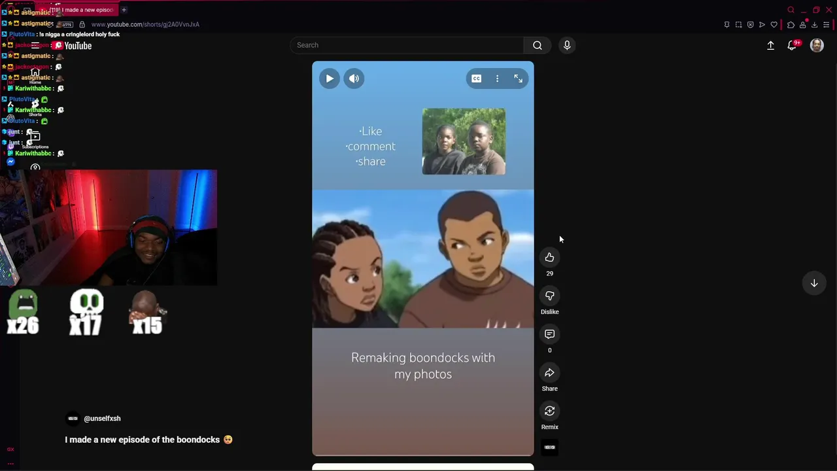
Task: Search with voice microphone
Action: click(567, 45)
